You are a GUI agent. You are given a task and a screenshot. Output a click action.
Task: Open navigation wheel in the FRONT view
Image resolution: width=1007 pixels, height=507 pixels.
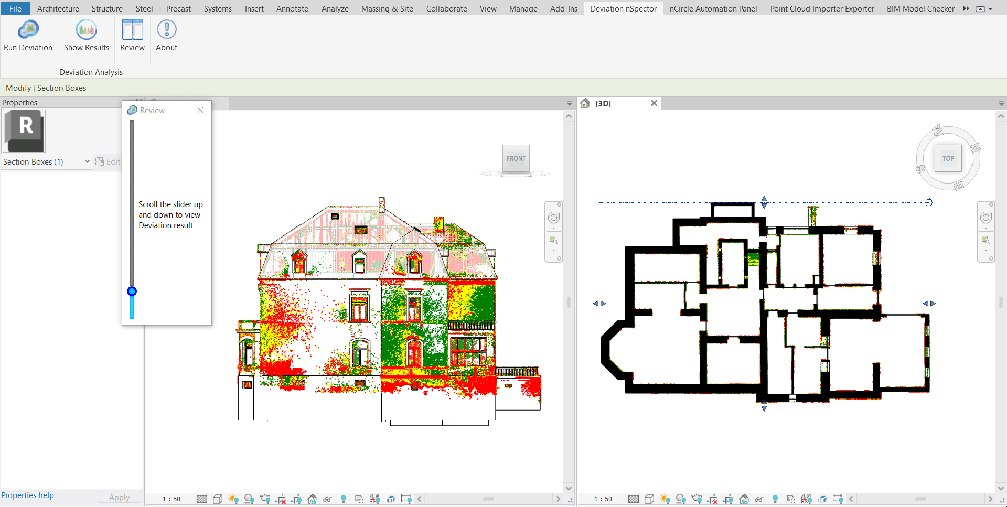pyautogui.click(x=554, y=218)
